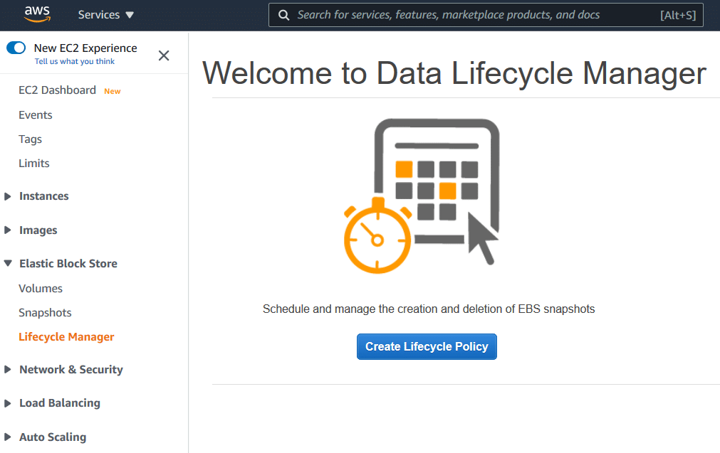Click the Auto Scaling label

click(53, 437)
